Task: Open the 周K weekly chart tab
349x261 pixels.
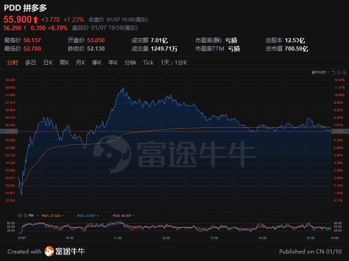Action: (64, 63)
